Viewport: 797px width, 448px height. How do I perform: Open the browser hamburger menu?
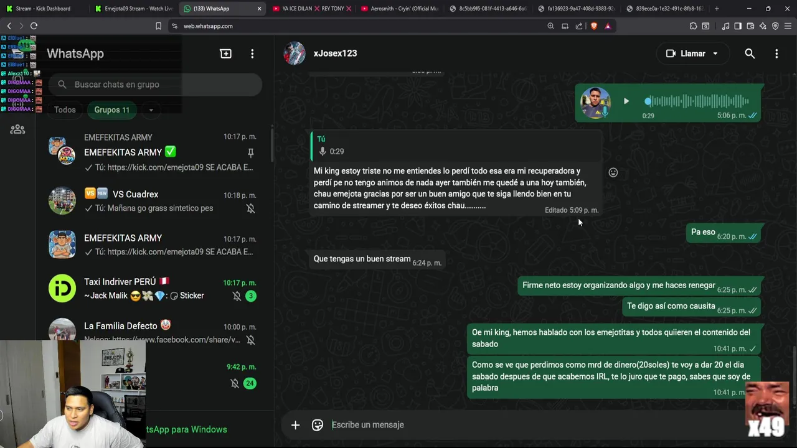click(x=788, y=26)
